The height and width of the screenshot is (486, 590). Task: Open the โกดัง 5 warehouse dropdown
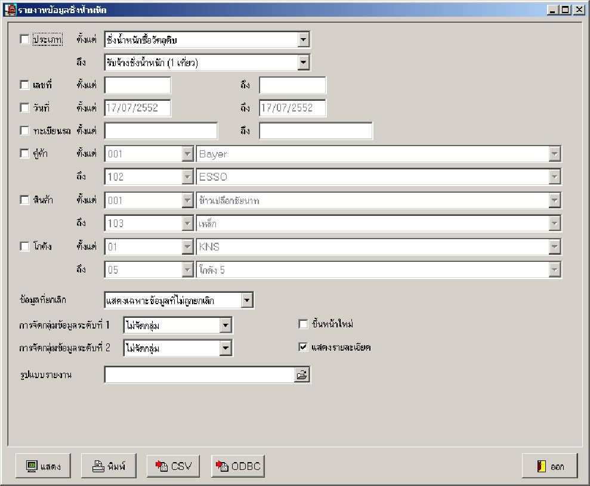coord(555,270)
